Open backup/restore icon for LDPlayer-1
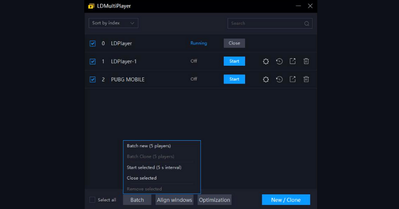This screenshot has width=399, height=209. 279,61
